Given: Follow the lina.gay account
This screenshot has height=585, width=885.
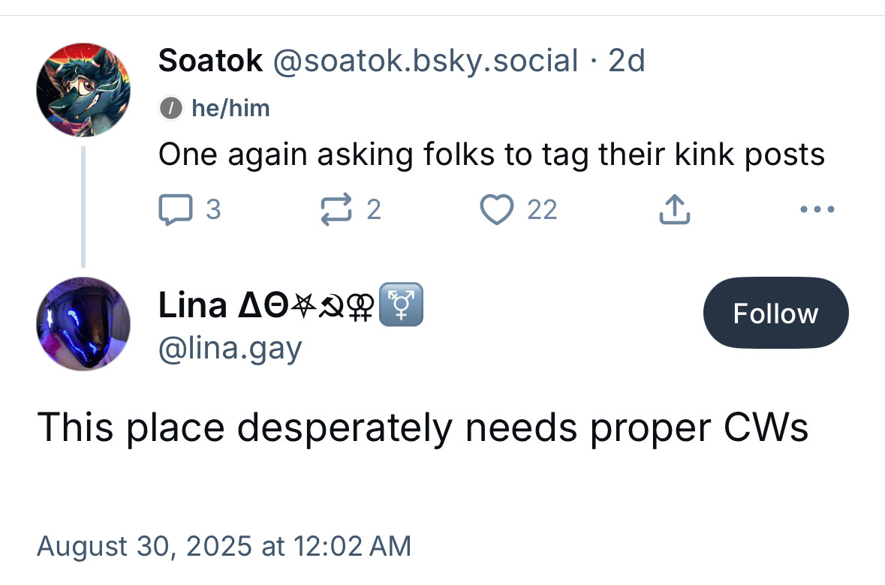Looking at the screenshot, I should (775, 313).
